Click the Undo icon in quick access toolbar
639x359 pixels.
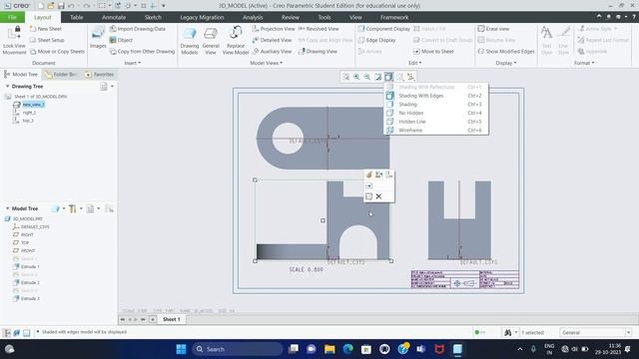tap(71, 6)
